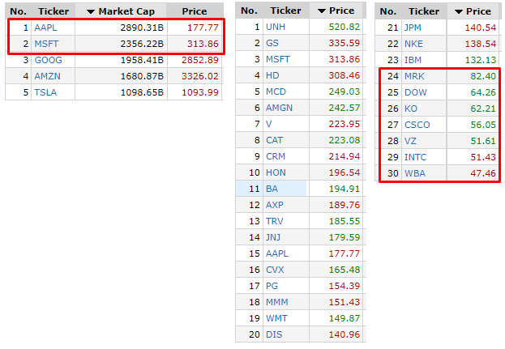The image size is (505, 349).
Task: Open the HD ticker link
Action: (272, 75)
